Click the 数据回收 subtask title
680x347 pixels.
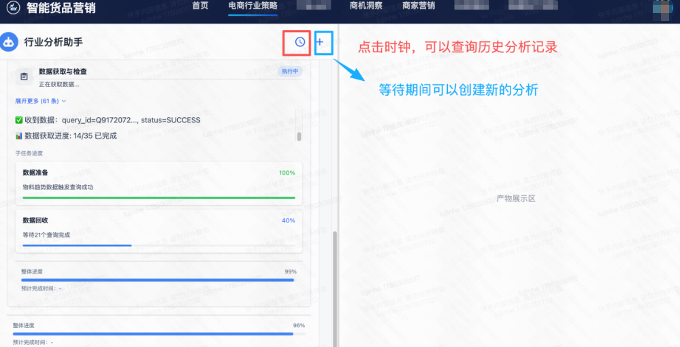click(x=35, y=220)
